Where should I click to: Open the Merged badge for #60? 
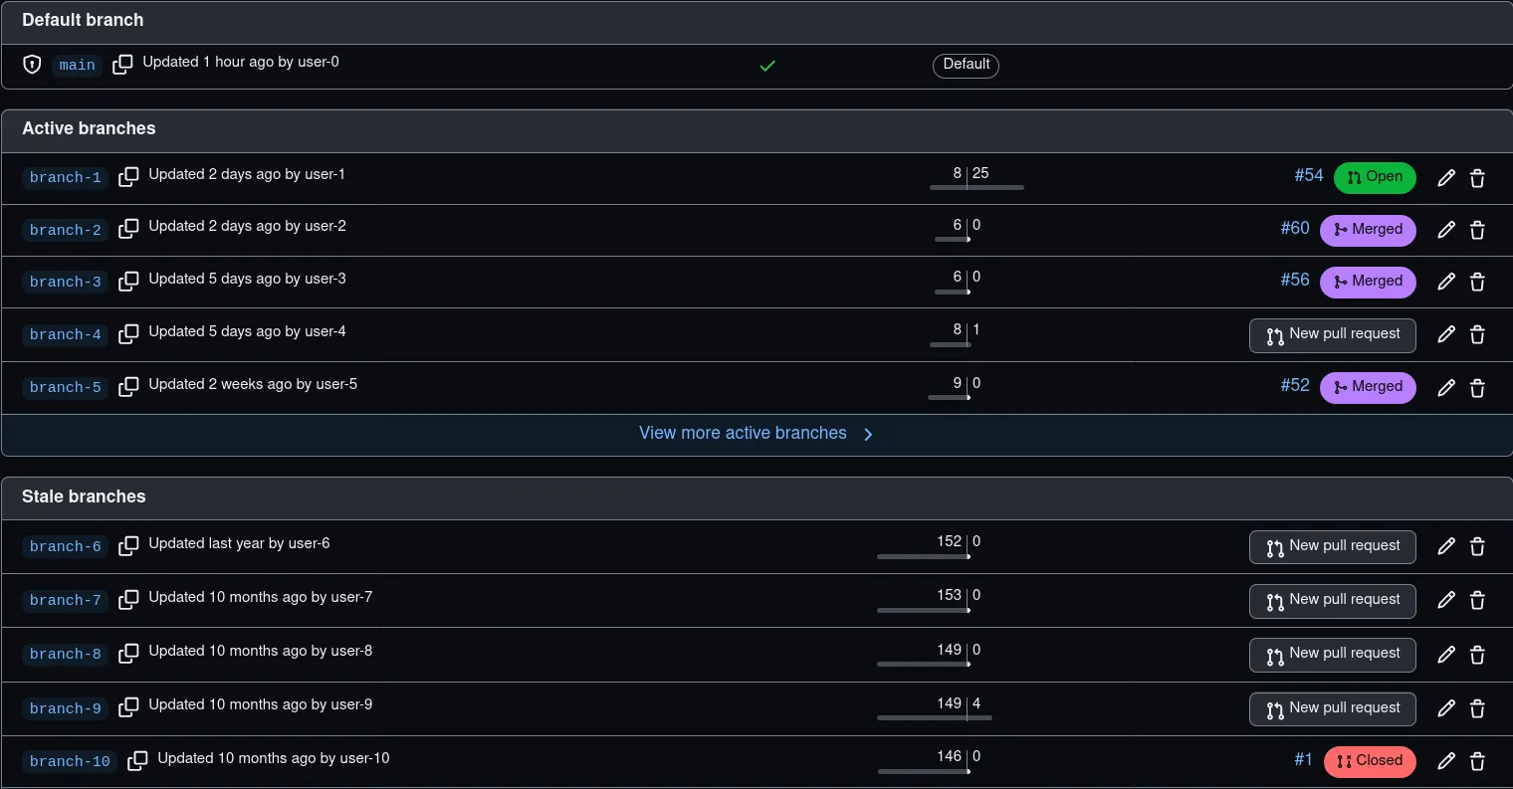[x=1368, y=230]
